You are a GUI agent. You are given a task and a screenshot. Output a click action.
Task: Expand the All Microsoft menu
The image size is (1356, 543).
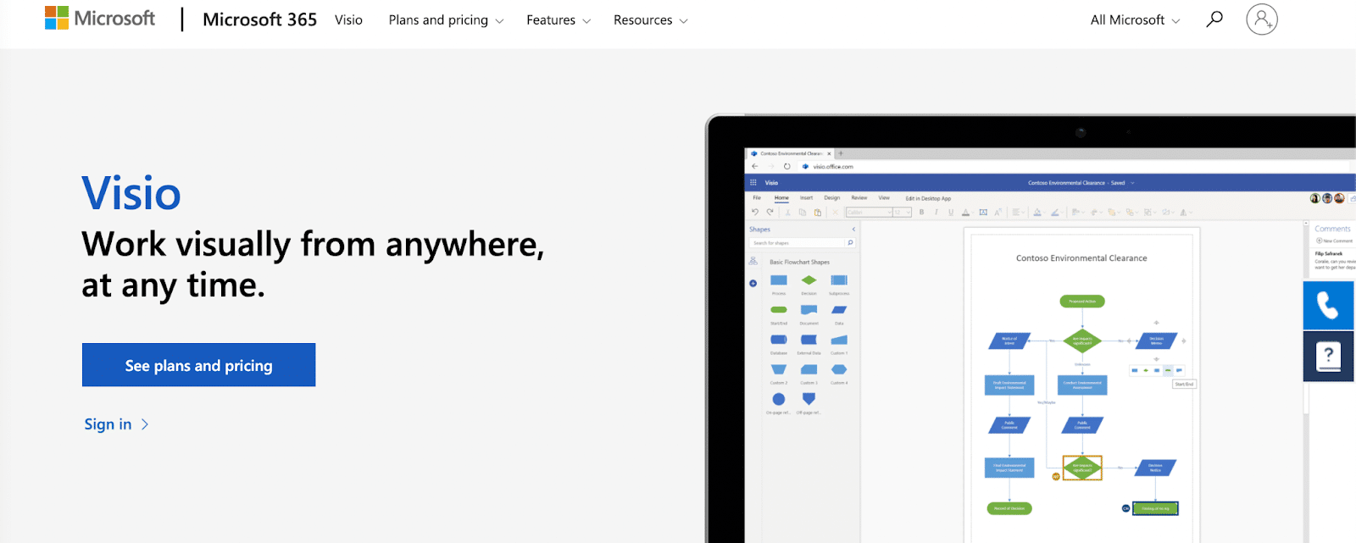[1135, 19]
